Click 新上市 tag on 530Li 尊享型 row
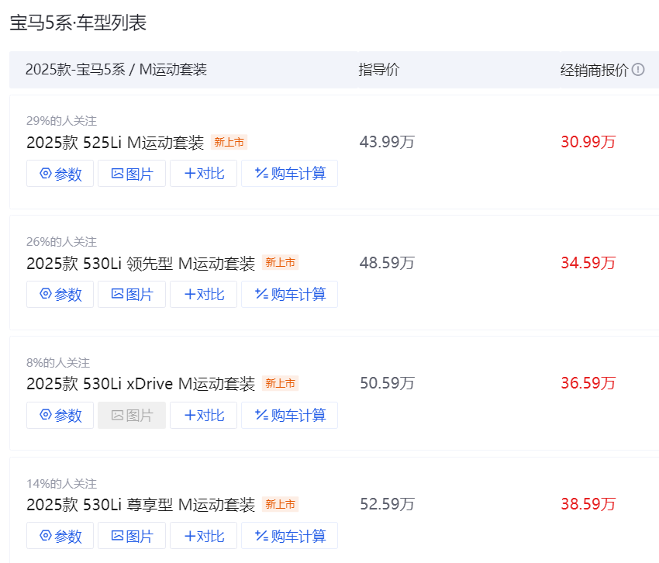The width and height of the screenshot is (659, 563). pyautogui.click(x=281, y=504)
